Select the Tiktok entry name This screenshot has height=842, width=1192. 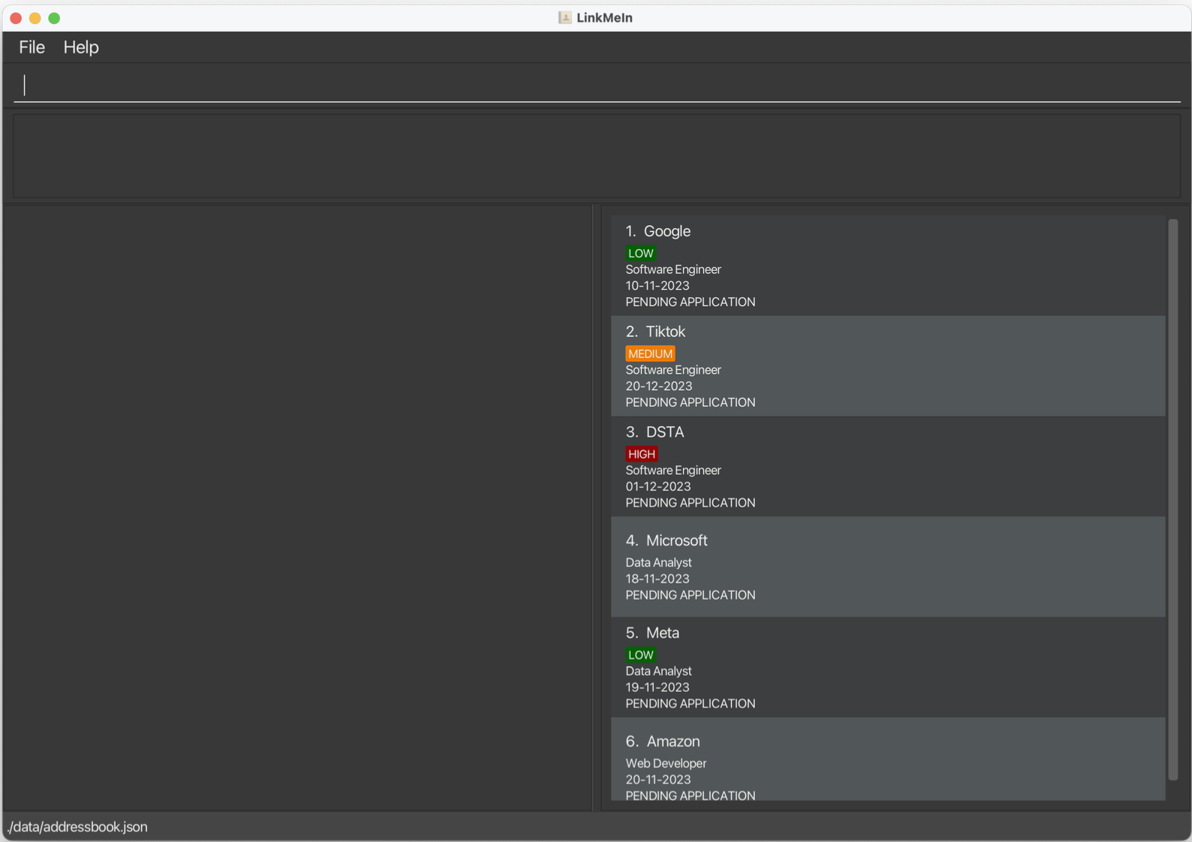pyautogui.click(x=666, y=332)
